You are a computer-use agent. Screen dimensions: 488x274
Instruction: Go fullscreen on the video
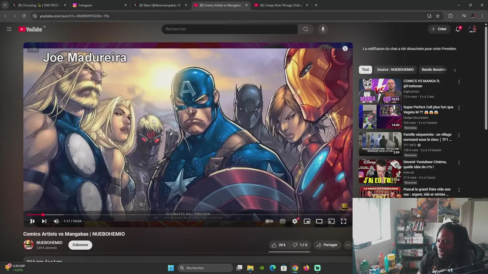(x=344, y=221)
